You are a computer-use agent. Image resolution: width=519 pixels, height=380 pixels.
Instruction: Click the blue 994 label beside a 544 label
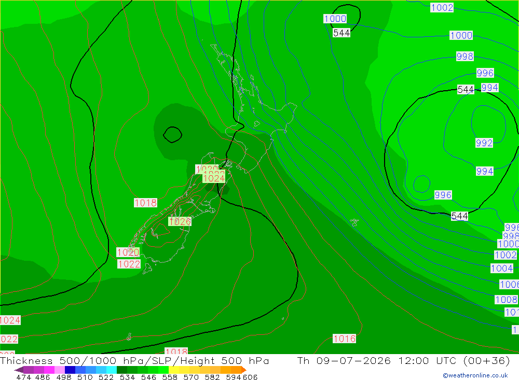(489, 87)
